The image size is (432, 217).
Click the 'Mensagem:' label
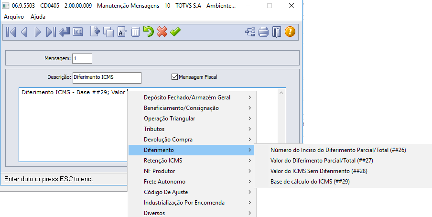pyautogui.click(x=57, y=58)
